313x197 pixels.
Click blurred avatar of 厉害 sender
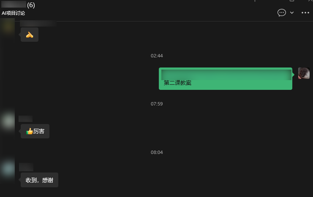click(8, 121)
